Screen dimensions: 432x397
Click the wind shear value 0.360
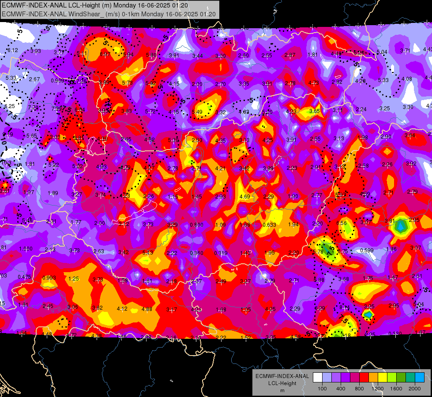point(196,253)
